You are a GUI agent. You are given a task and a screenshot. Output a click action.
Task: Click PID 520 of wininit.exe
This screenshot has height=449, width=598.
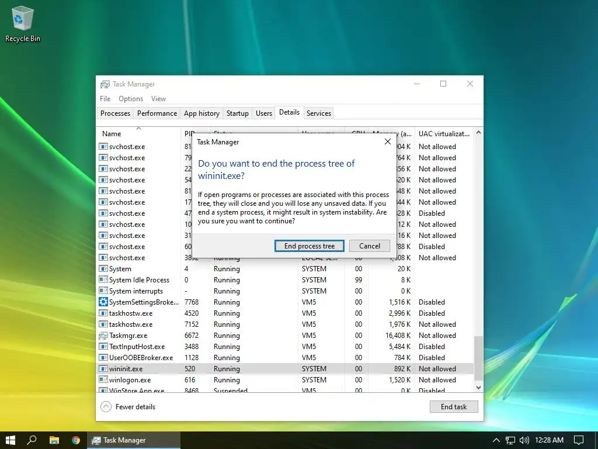point(190,369)
